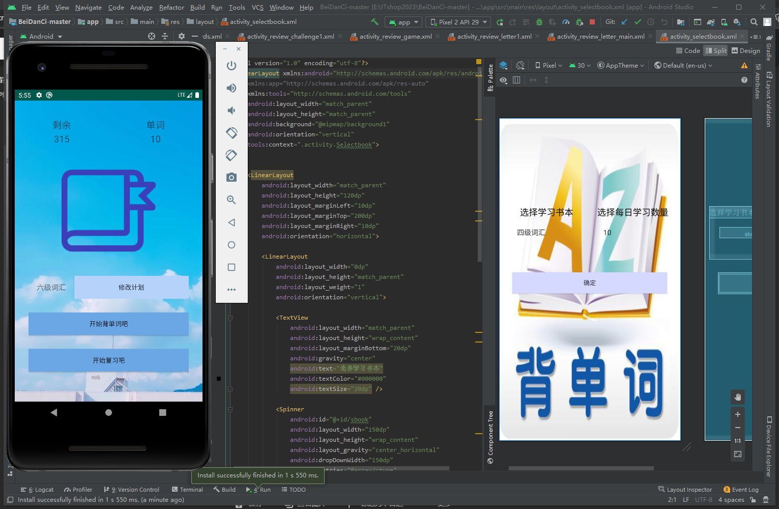This screenshot has width=779, height=509.
Task: Open the Analyze menu
Action: click(x=141, y=7)
